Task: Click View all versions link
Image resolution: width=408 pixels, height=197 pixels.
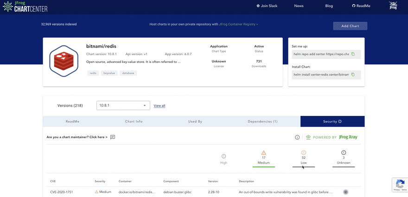Action: click(x=159, y=106)
